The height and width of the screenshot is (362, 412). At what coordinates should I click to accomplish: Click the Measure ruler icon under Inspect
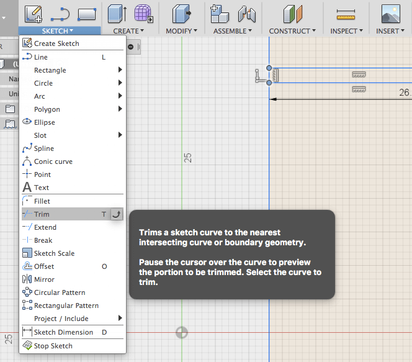click(x=346, y=13)
